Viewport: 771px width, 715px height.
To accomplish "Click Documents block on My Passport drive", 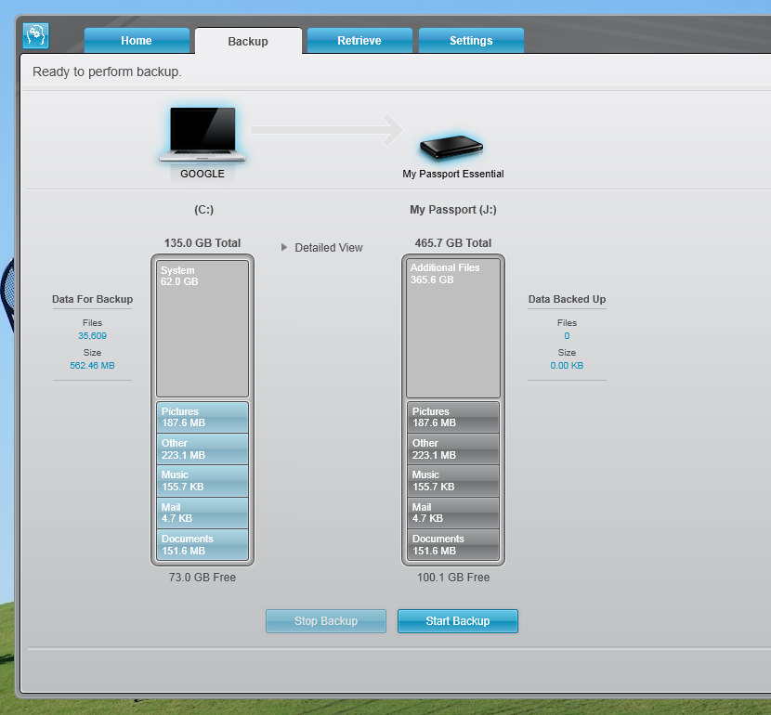I will pyautogui.click(x=453, y=545).
